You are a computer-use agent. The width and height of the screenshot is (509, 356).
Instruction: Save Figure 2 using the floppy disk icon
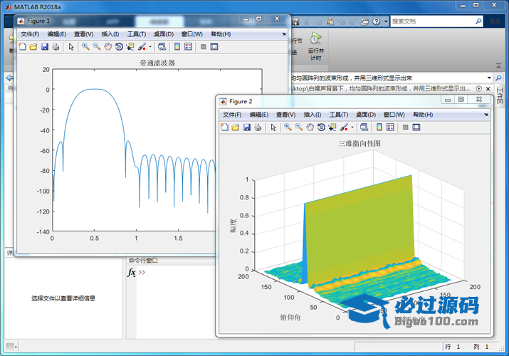[247, 127]
